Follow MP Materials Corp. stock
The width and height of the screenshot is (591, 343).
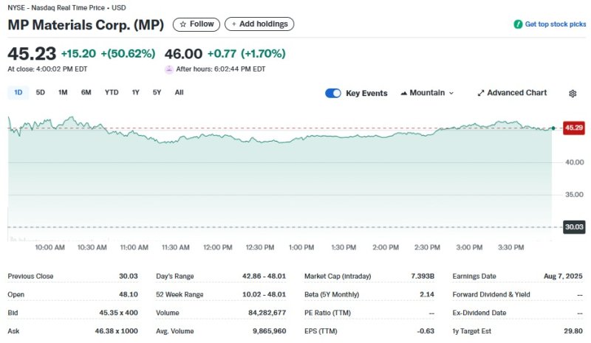pyautogui.click(x=196, y=24)
